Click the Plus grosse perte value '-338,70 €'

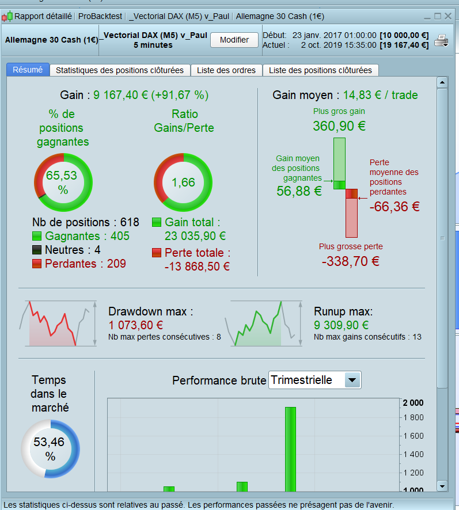(x=351, y=261)
